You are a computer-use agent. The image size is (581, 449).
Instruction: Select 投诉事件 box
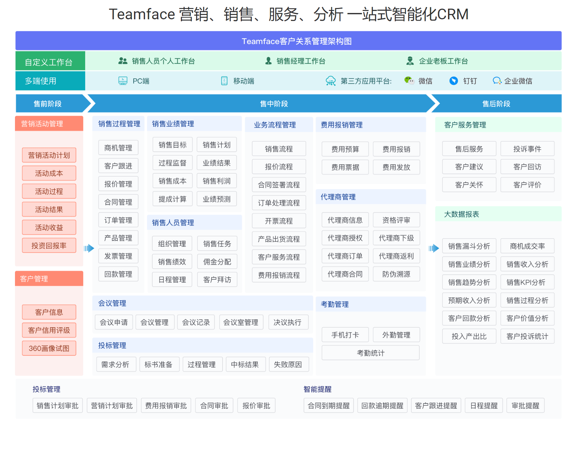point(527,149)
